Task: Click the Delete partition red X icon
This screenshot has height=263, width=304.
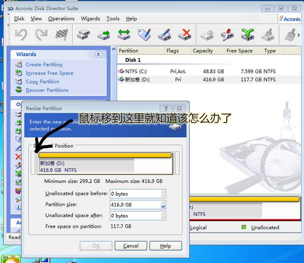Action: [185, 35]
